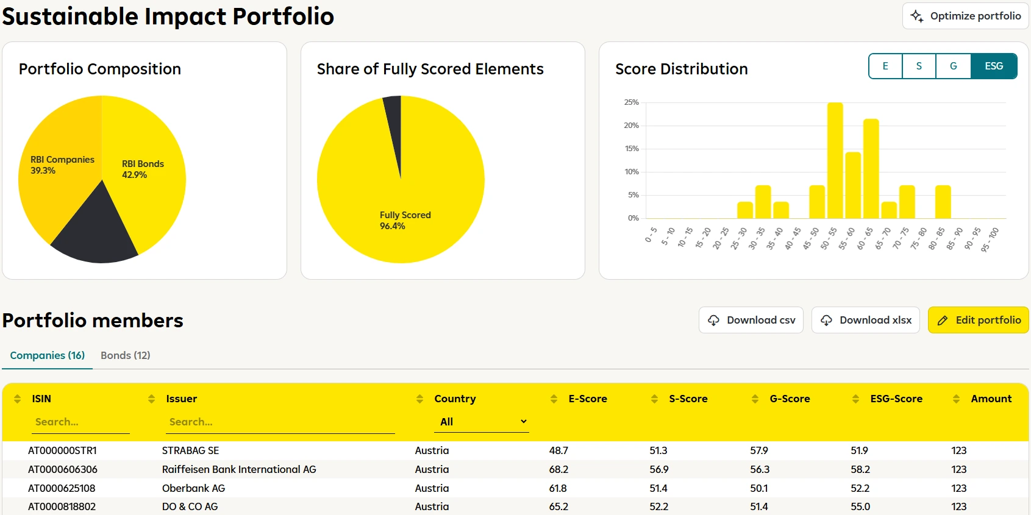
Task: Click the ESG-Score column sort icon
Action: click(855, 399)
